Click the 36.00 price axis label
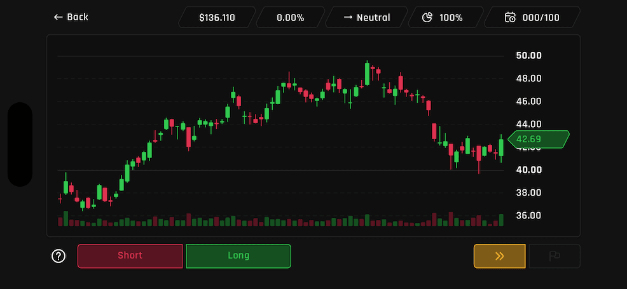The image size is (627, 289). [528, 215]
